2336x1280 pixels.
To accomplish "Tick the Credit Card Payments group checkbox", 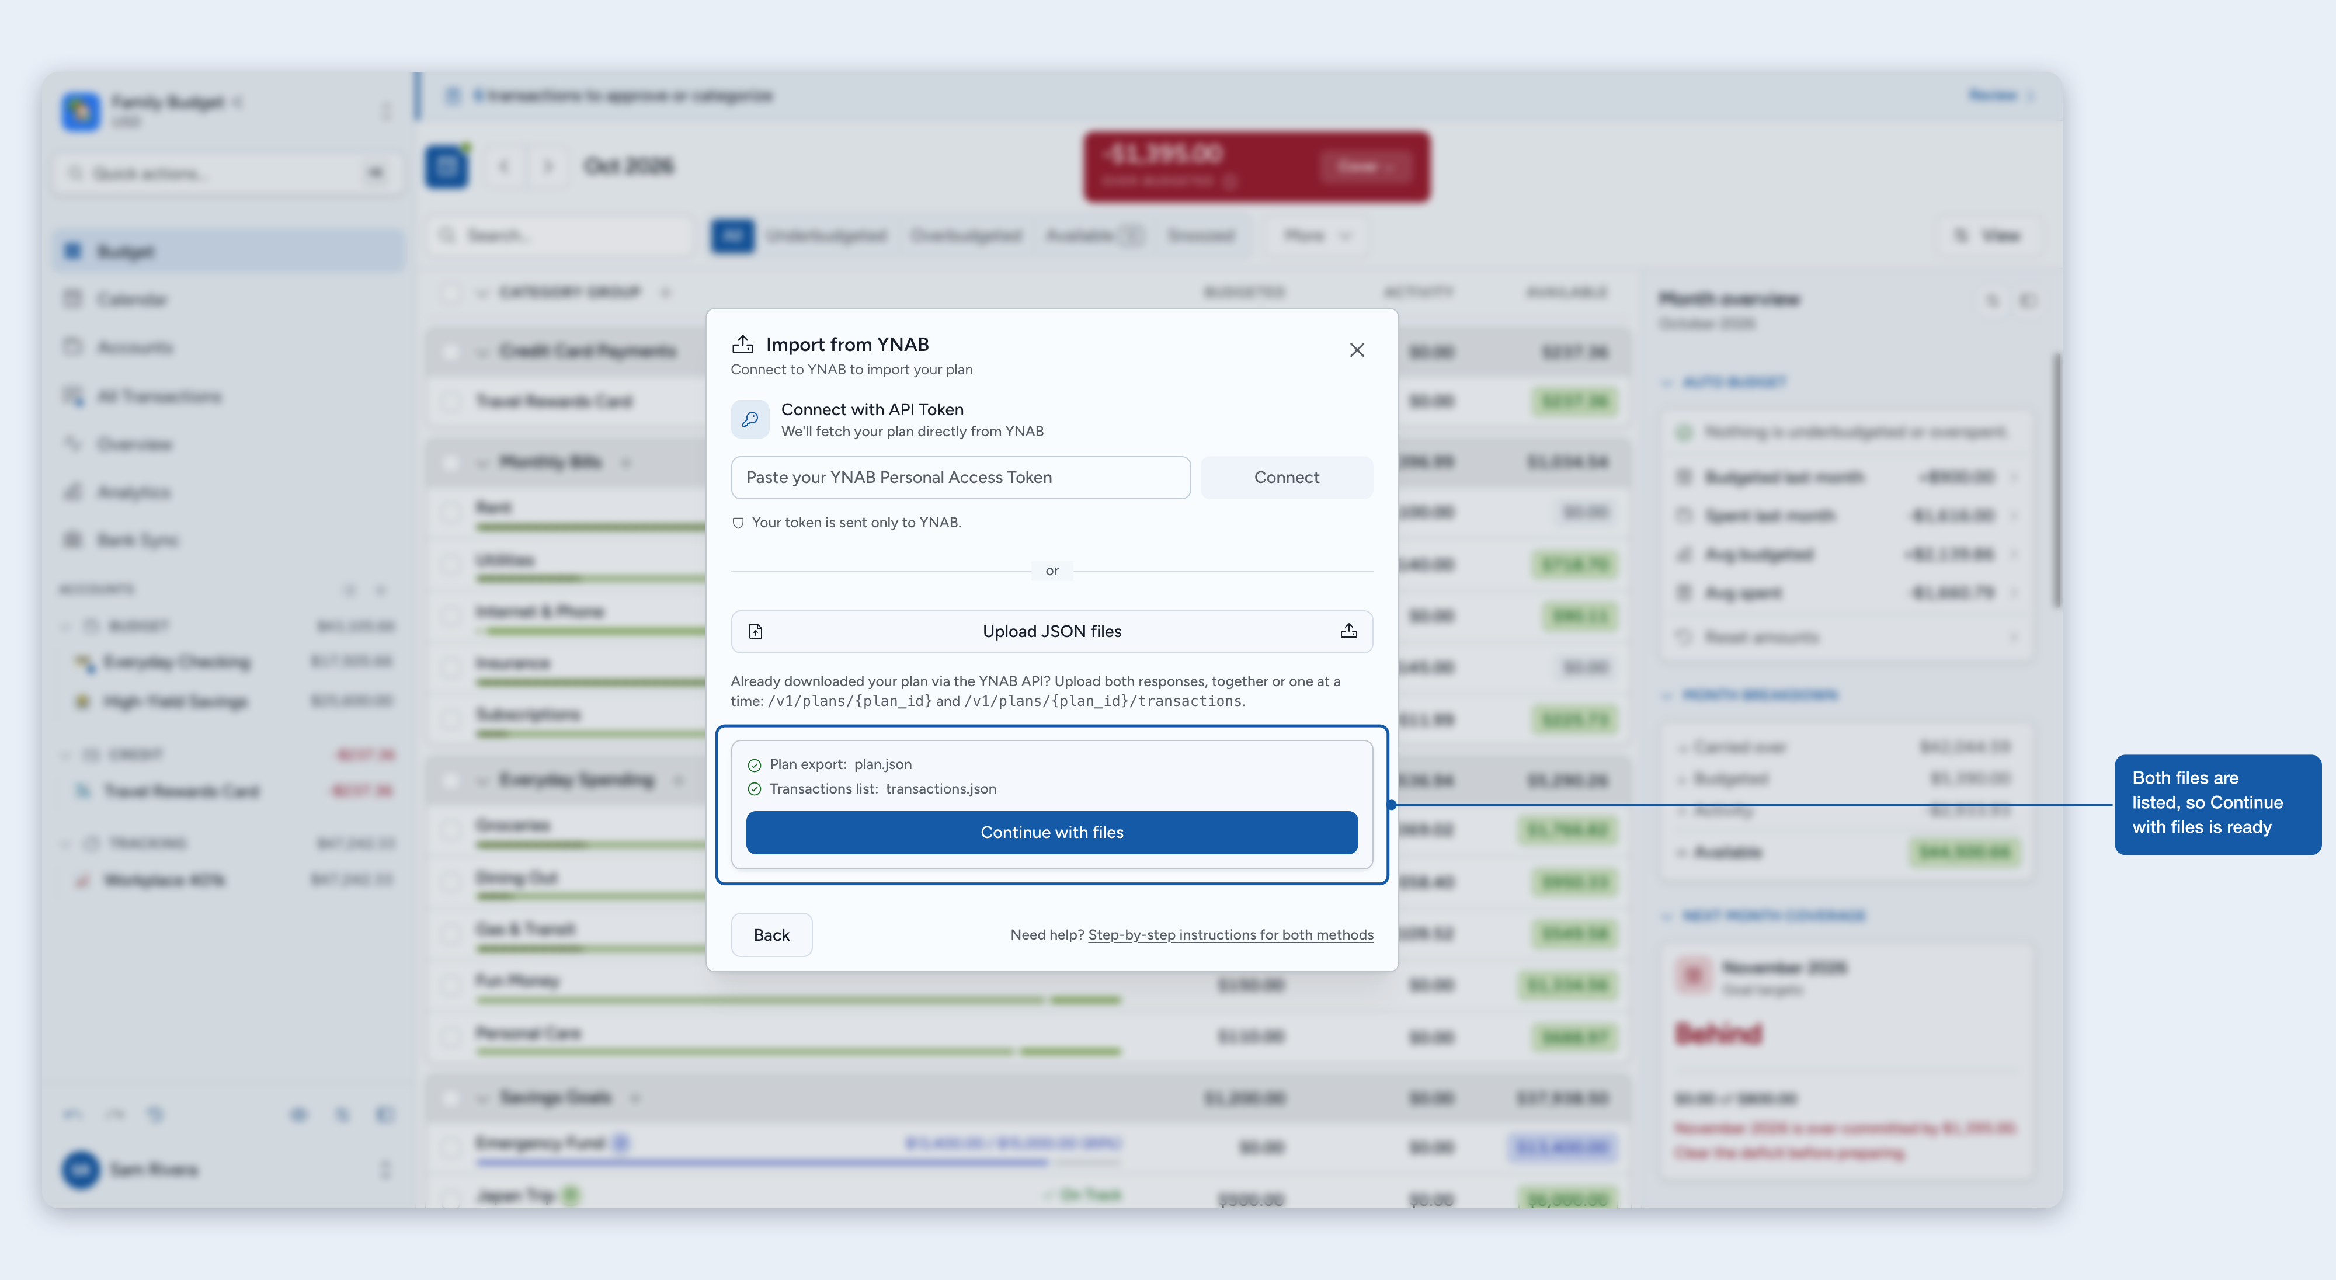I will (451, 351).
